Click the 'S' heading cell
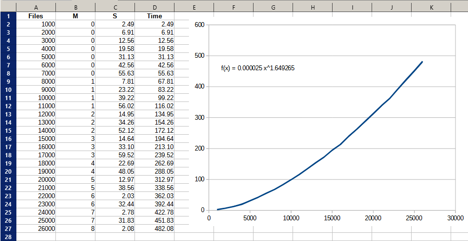Image resolution: width=468 pixels, height=241 pixels. pos(115,16)
